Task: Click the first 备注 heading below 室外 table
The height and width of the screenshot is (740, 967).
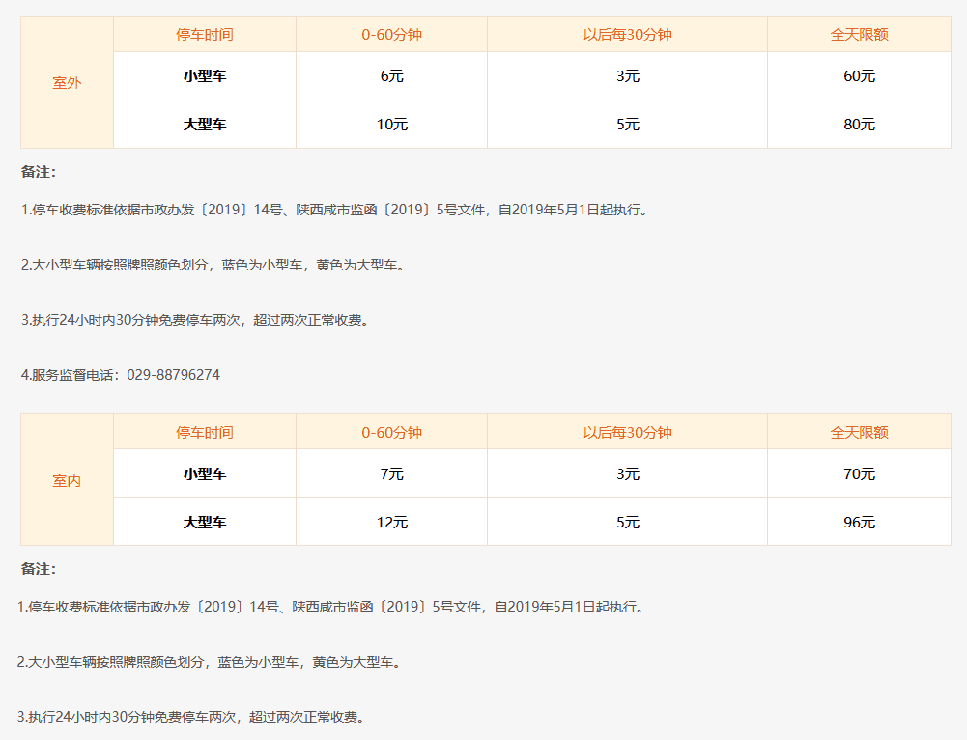Action: click(39, 172)
